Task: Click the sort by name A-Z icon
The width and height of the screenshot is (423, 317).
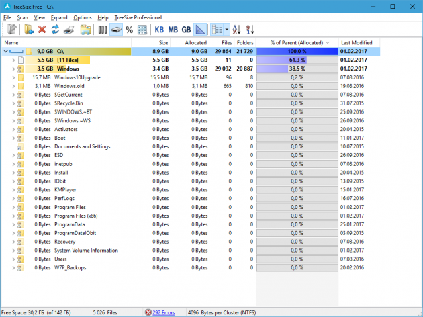Action: (236, 30)
